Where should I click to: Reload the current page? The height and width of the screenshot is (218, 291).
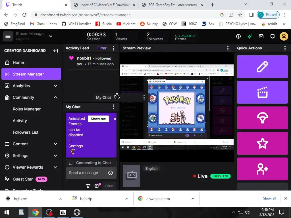[x=24, y=15]
